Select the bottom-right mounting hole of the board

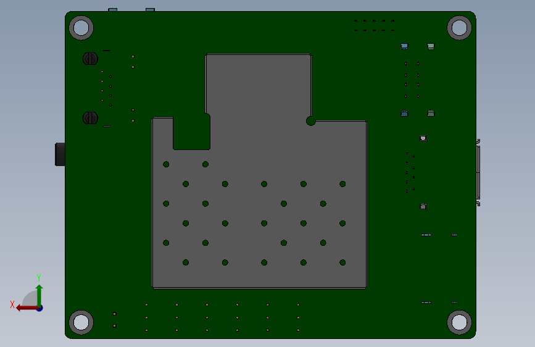459,322
